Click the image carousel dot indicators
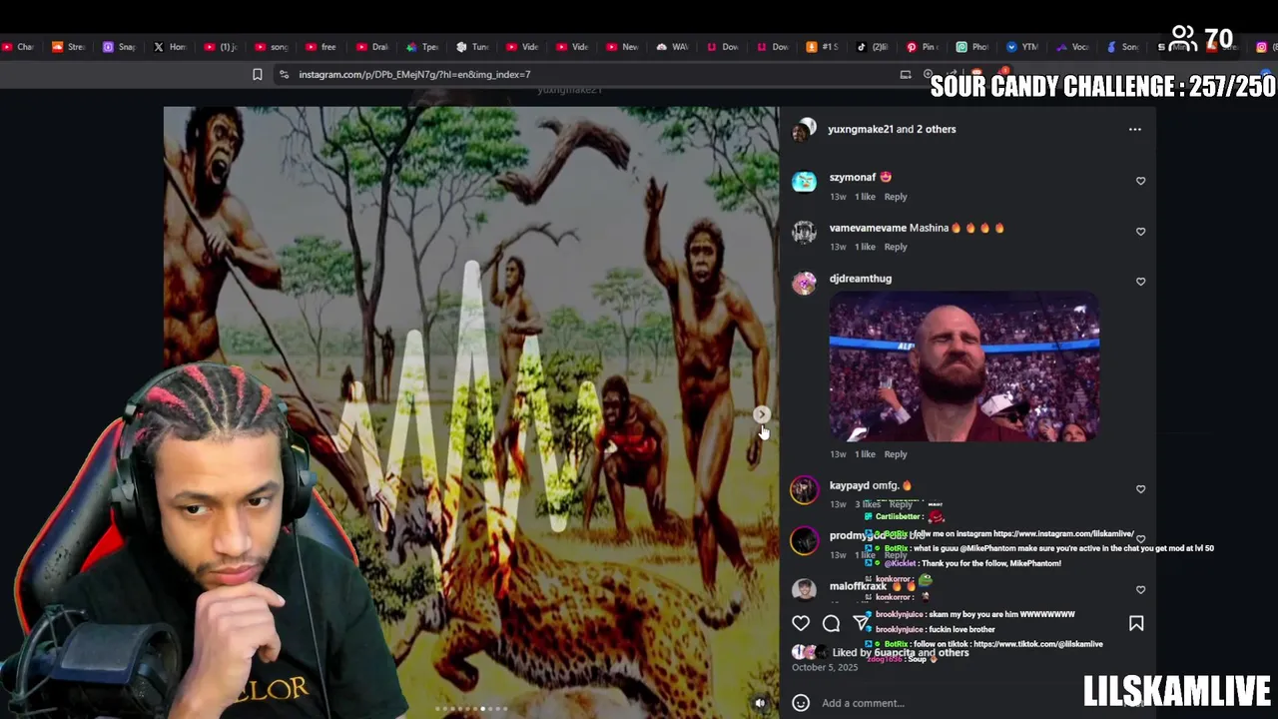The image size is (1278, 719). [471, 709]
